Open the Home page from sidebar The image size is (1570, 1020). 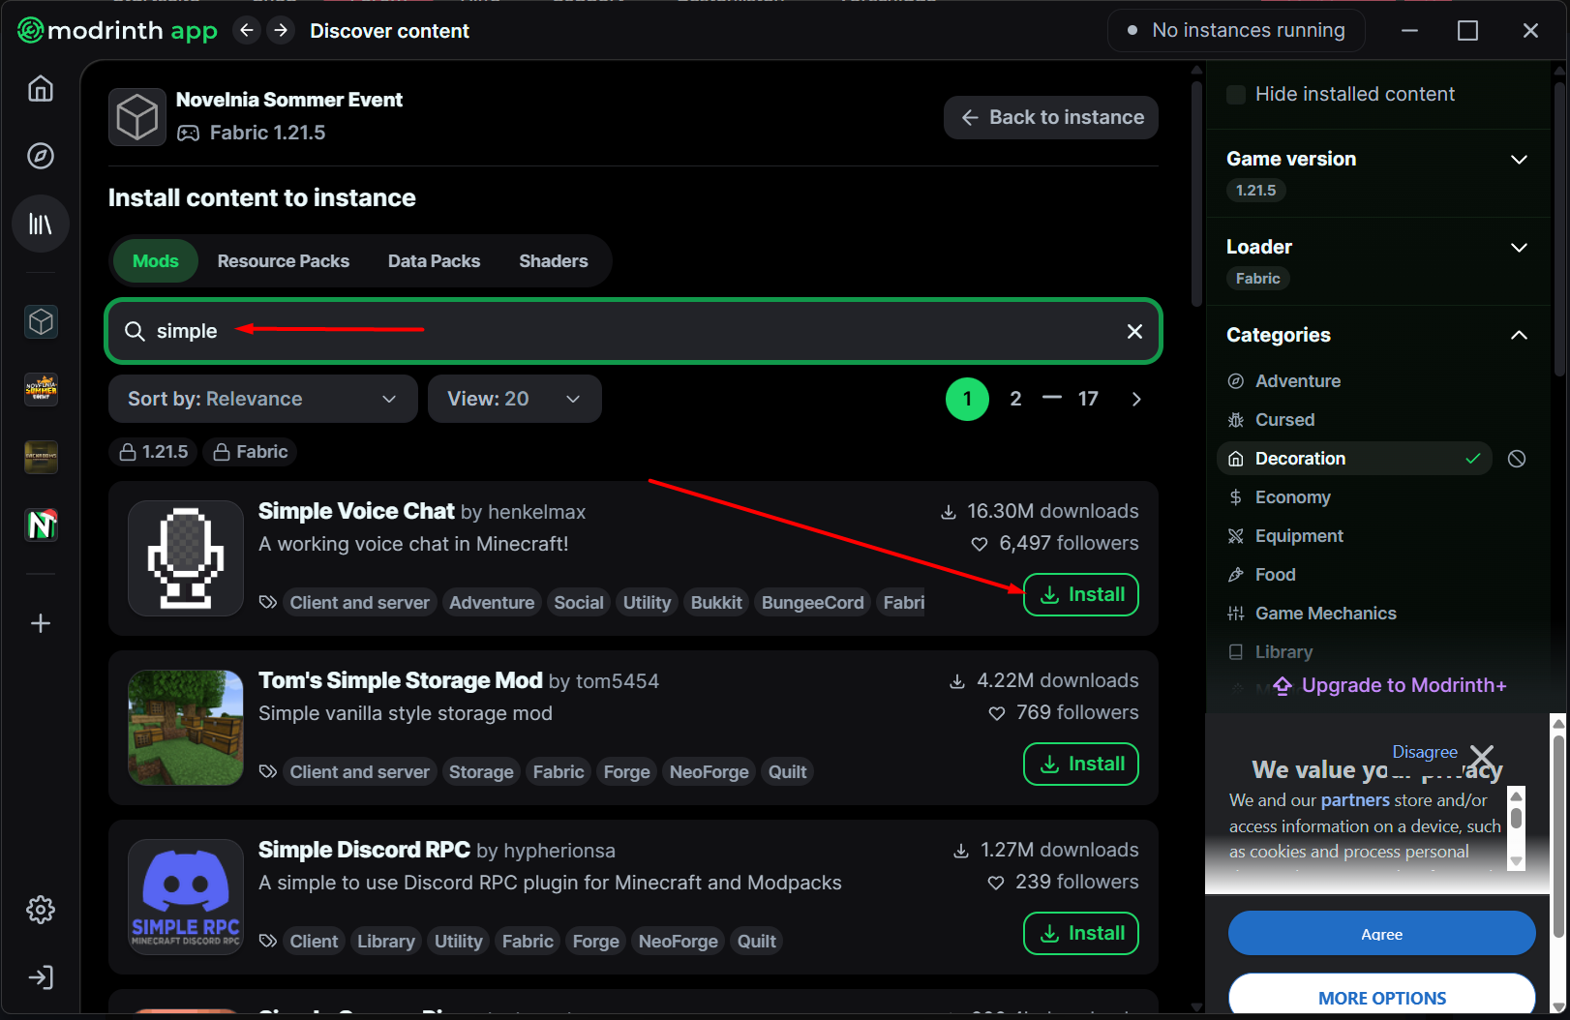(41, 89)
